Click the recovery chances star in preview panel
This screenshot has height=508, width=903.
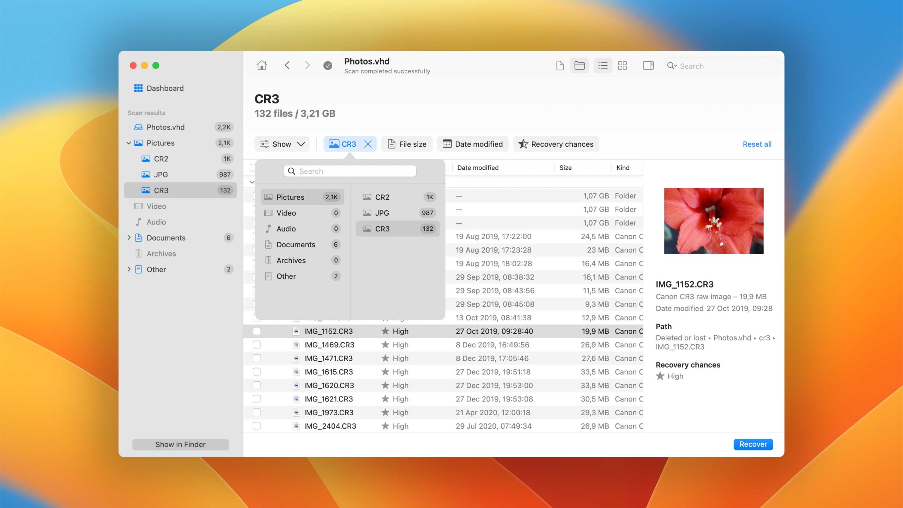660,376
